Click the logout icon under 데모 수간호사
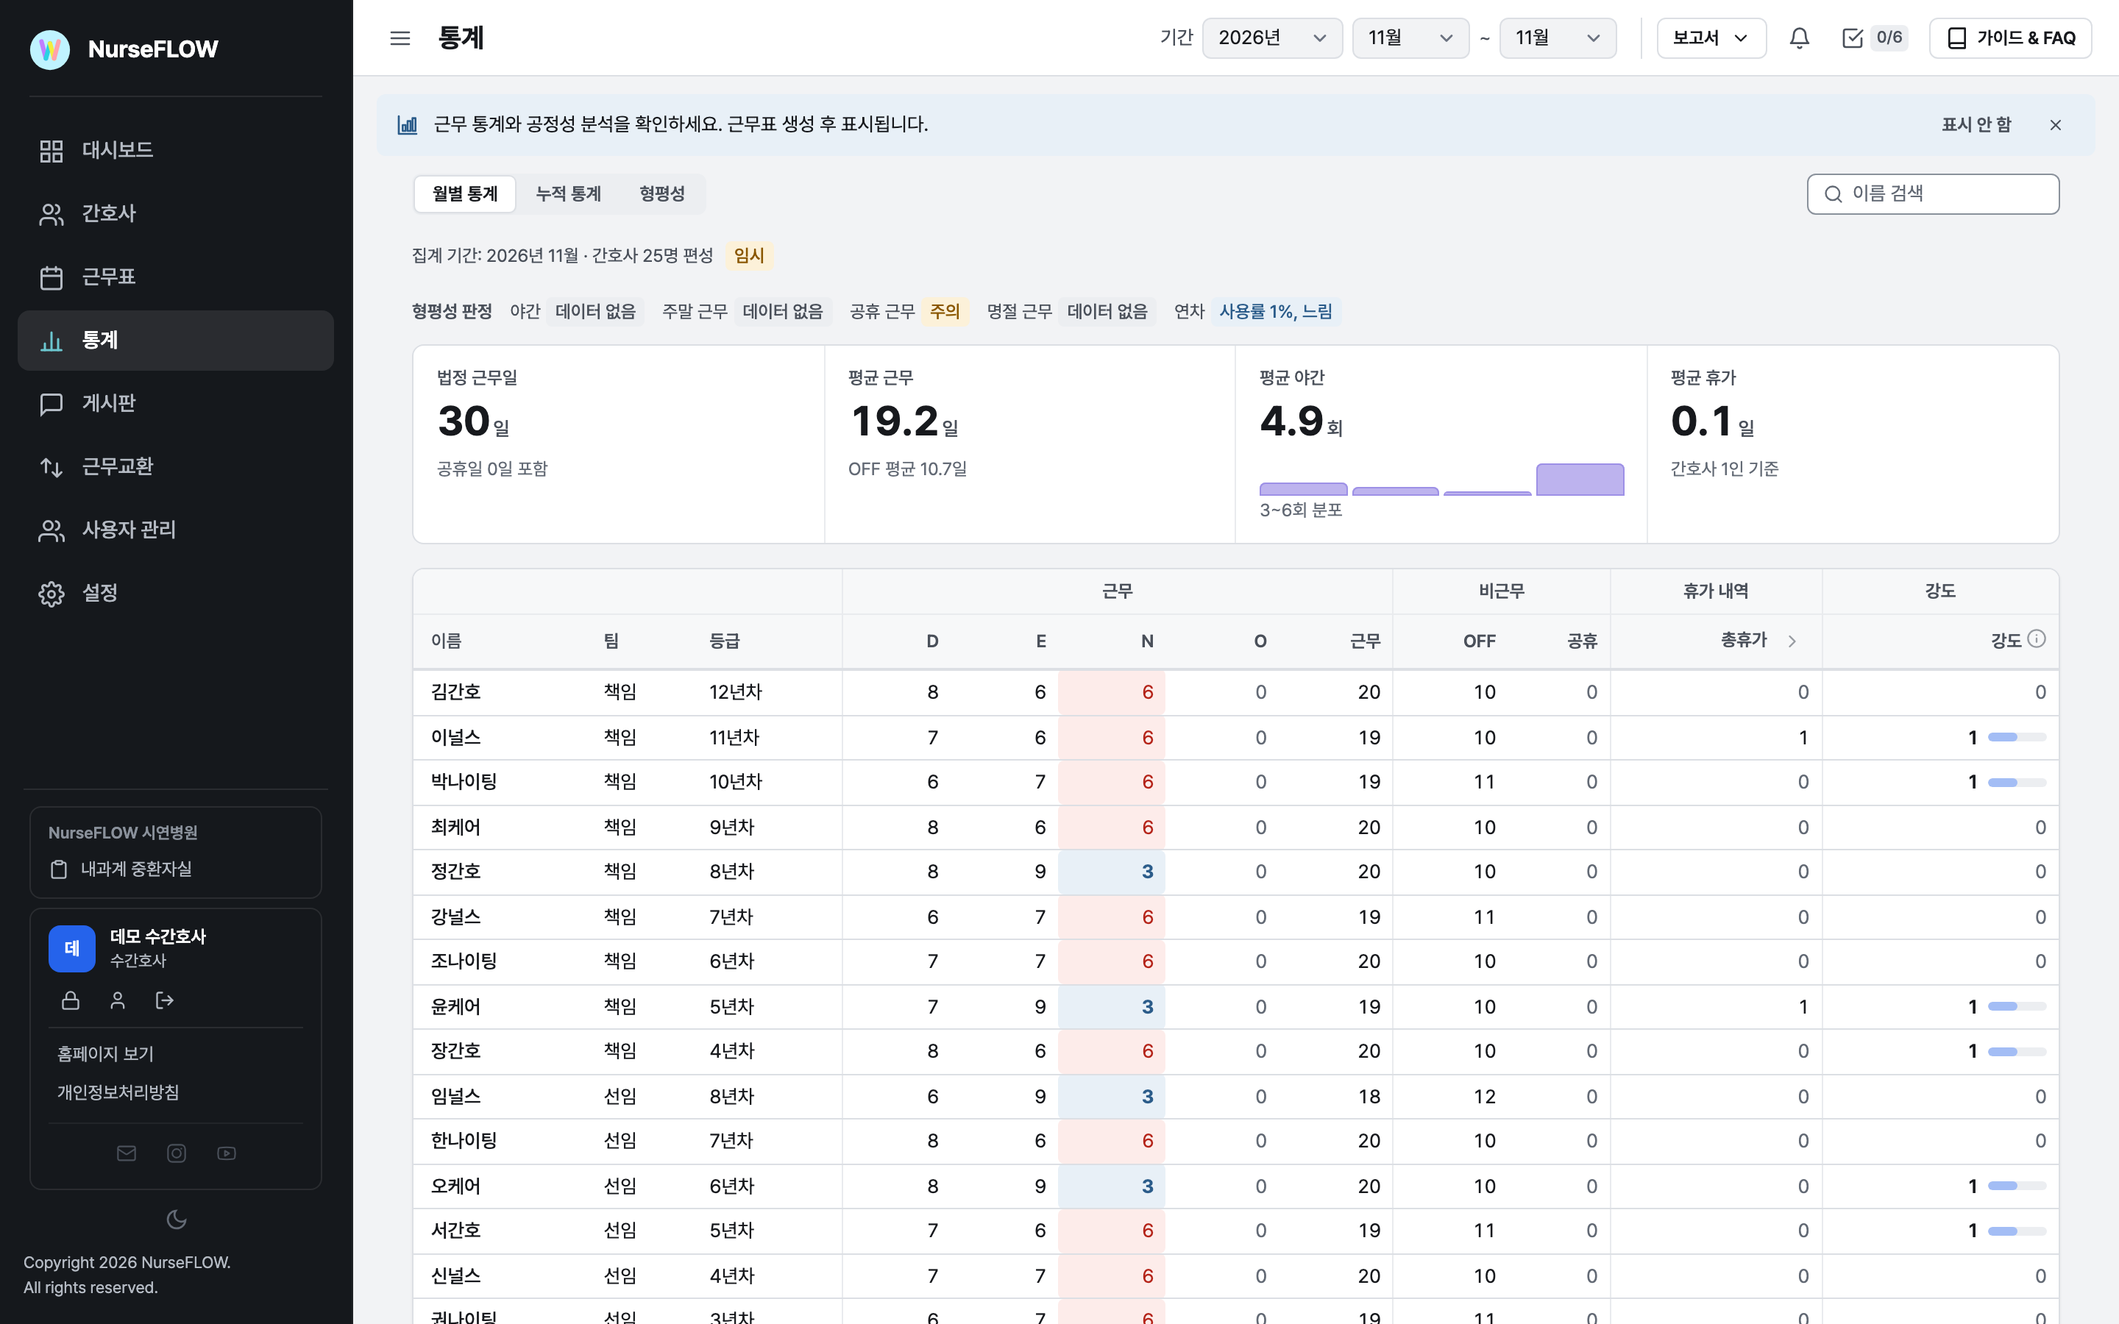 pyautogui.click(x=165, y=1000)
